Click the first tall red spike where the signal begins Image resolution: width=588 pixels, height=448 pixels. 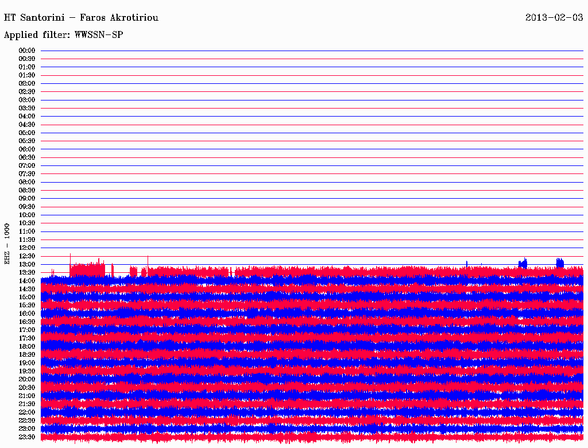pos(70,257)
